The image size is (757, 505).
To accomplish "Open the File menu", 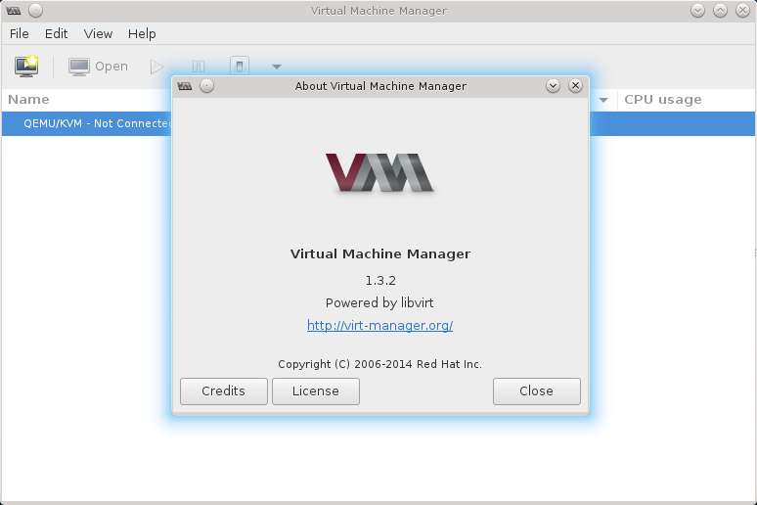I will [x=20, y=34].
